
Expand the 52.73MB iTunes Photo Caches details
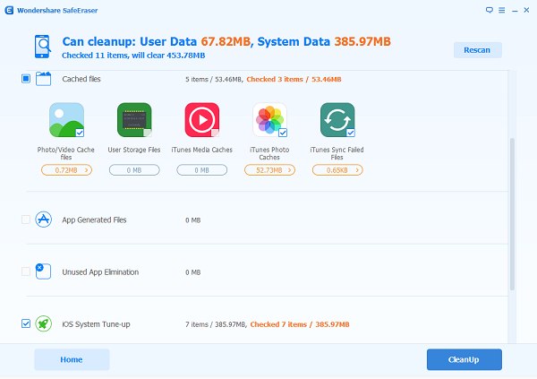[x=270, y=170]
